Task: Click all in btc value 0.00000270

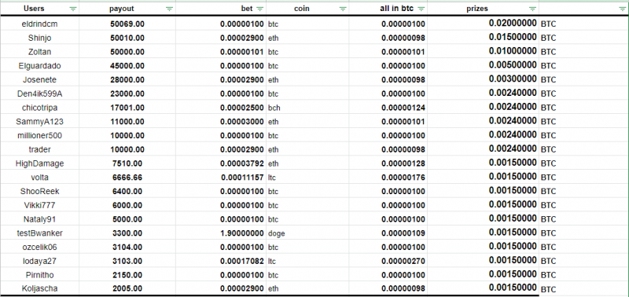Action: pyautogui.click(x=403, y=261)
